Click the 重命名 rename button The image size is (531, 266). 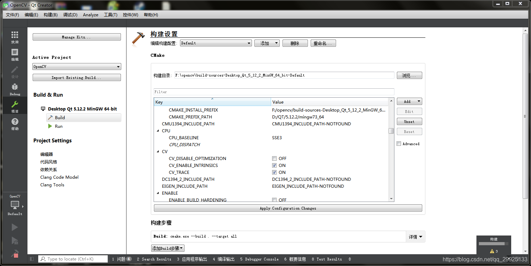tap(323, 43)
